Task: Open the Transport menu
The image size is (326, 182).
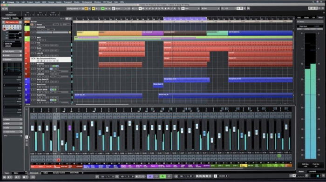Action: 68,2
